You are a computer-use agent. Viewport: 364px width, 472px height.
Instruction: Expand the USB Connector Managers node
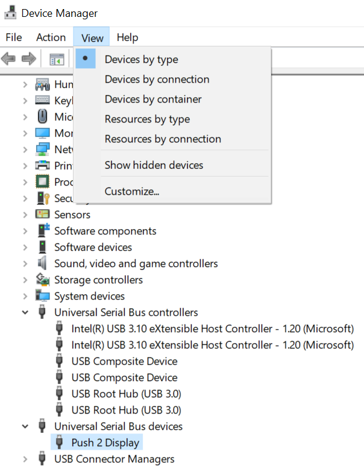click(x=25, y=459)
